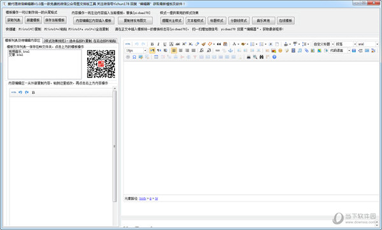Switch to the 样式效果预览 tab
The image size is (382, 230).
pos(80,41)
